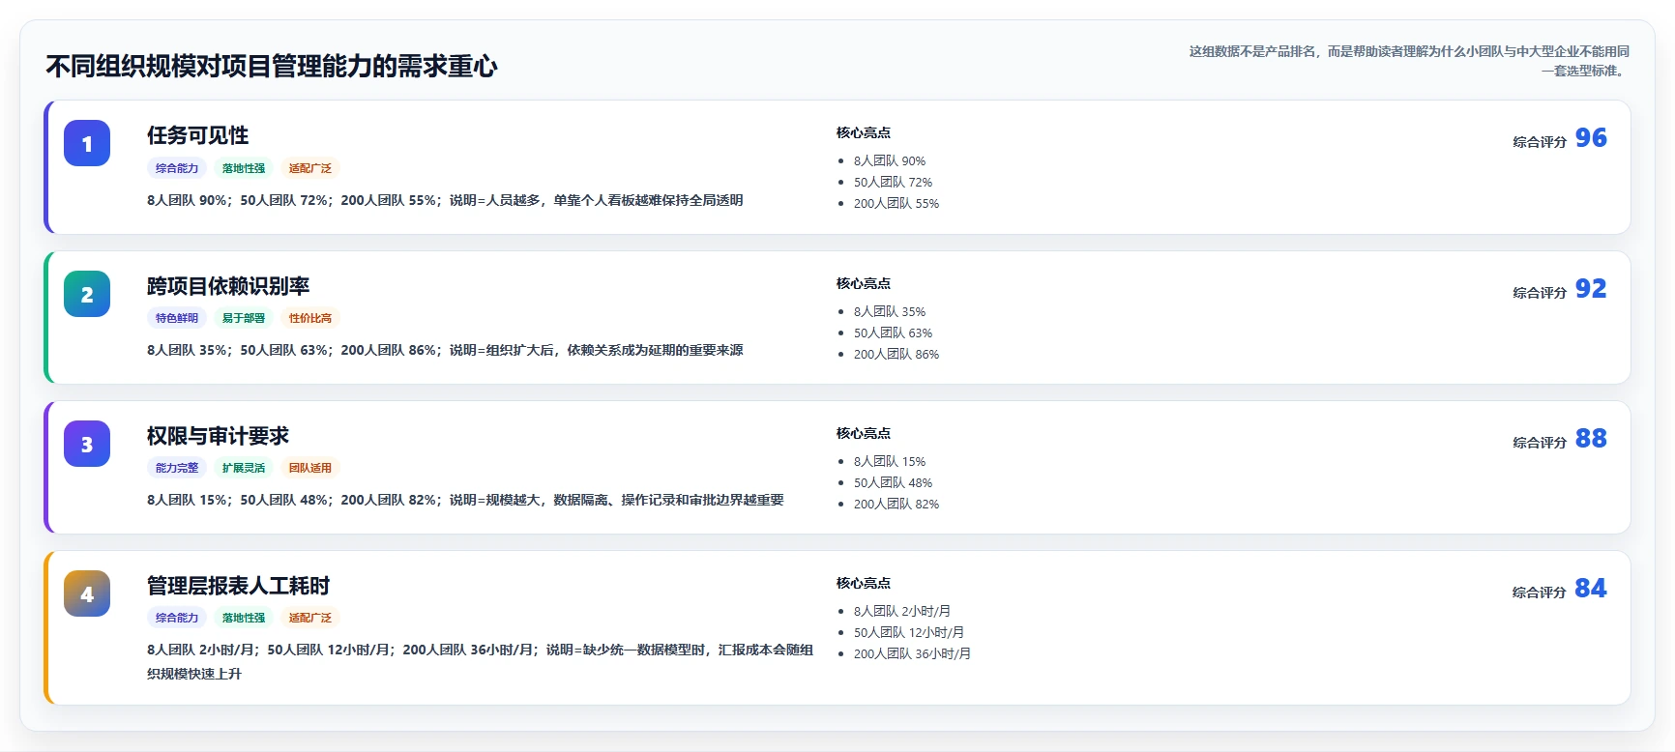Click the 200人团队 55% bullet
Screen dimensions: 1675x752
pyautogui.click(x=896, y=204)
